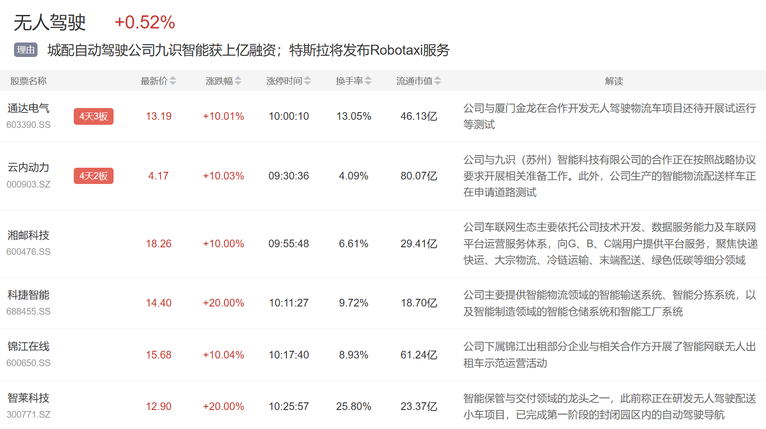Select stock code 000903.SZ
The width and height of the screenshot is (766, 429).
tap(29, 184)
